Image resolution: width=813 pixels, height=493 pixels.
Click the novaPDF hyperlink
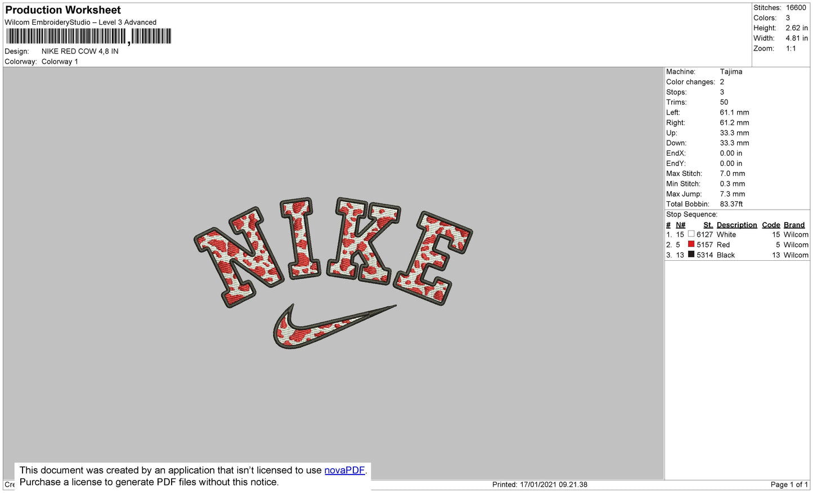click(x=344, y=471)
